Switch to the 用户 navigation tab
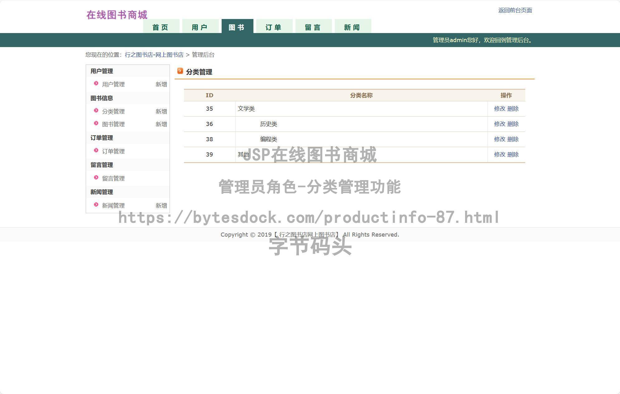 coord(200,26)
